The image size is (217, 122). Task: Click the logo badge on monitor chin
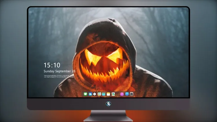pos(108,104)
